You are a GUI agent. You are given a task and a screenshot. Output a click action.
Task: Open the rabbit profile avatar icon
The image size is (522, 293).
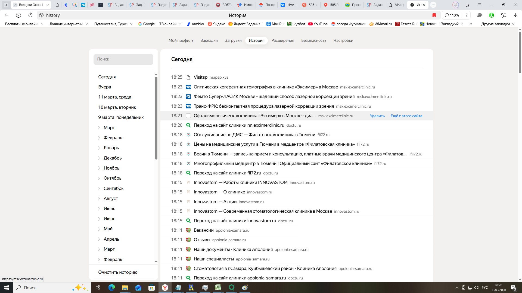click(456, 5)
